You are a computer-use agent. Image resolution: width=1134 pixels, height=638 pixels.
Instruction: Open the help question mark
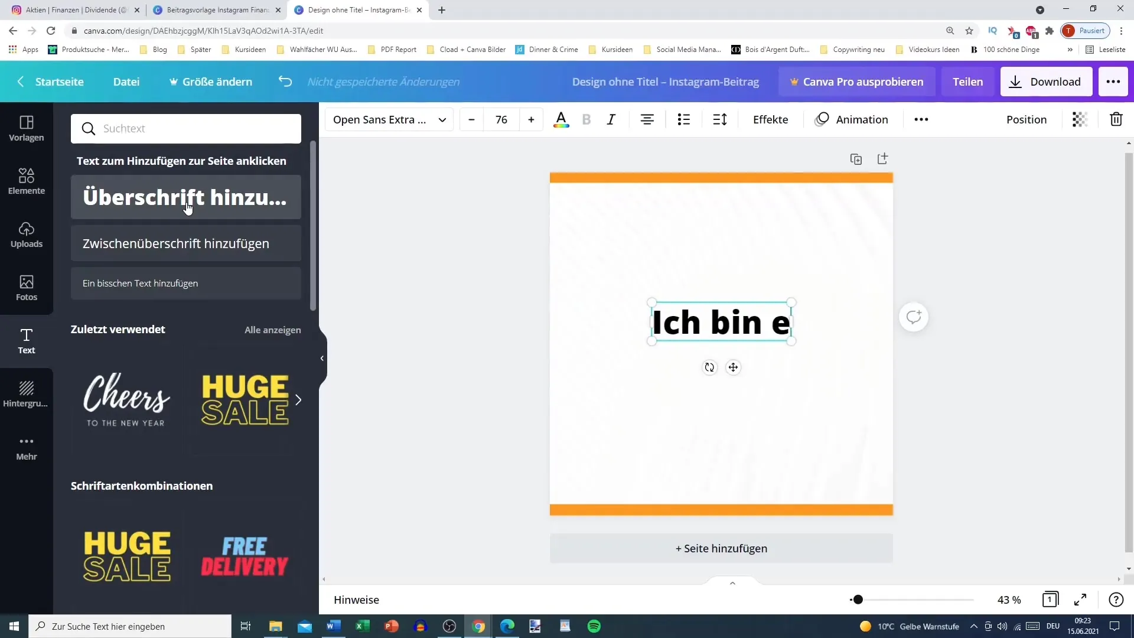click(1116, 600)
